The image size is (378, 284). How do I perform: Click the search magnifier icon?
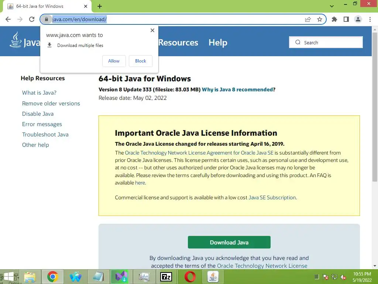[298, 42]
